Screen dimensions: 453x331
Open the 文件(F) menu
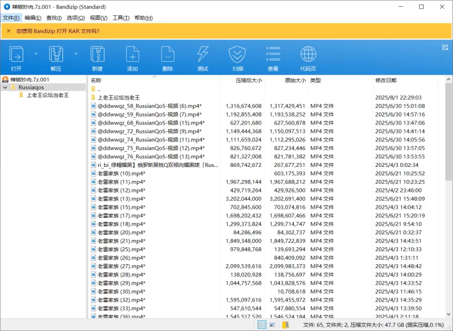10,18
